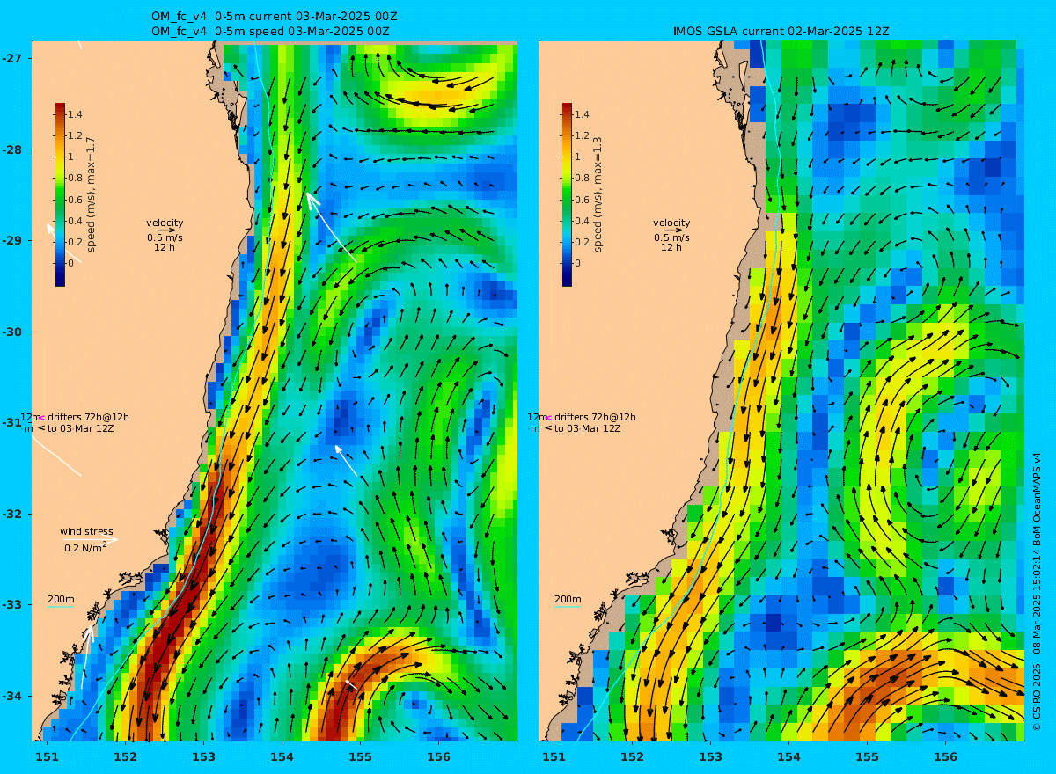Click the 0.6 tick on right colorbar
Viewport: 1056px width, 774px height.
point(582,200)
